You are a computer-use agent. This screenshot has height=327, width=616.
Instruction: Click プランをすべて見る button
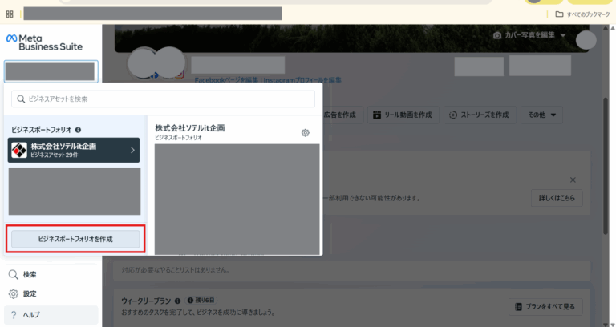[545, 307]
